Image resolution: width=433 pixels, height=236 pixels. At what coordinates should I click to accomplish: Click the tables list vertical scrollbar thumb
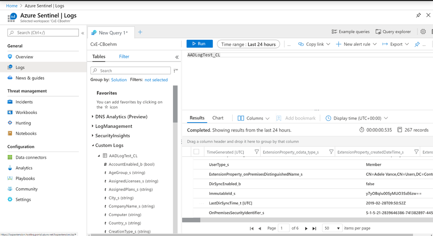click(x=175, y=104)
